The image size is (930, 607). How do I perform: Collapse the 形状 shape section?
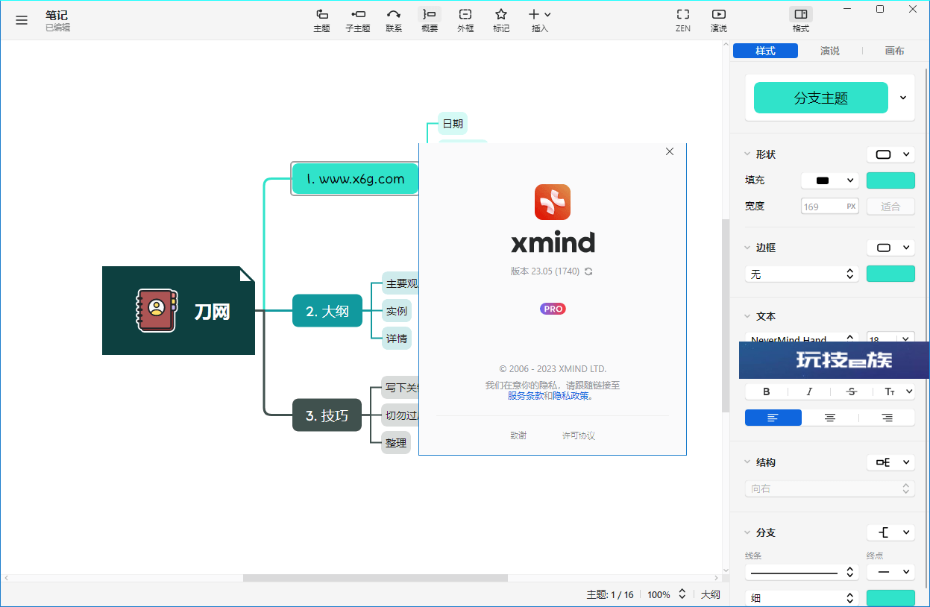click(x=748, y=154)
